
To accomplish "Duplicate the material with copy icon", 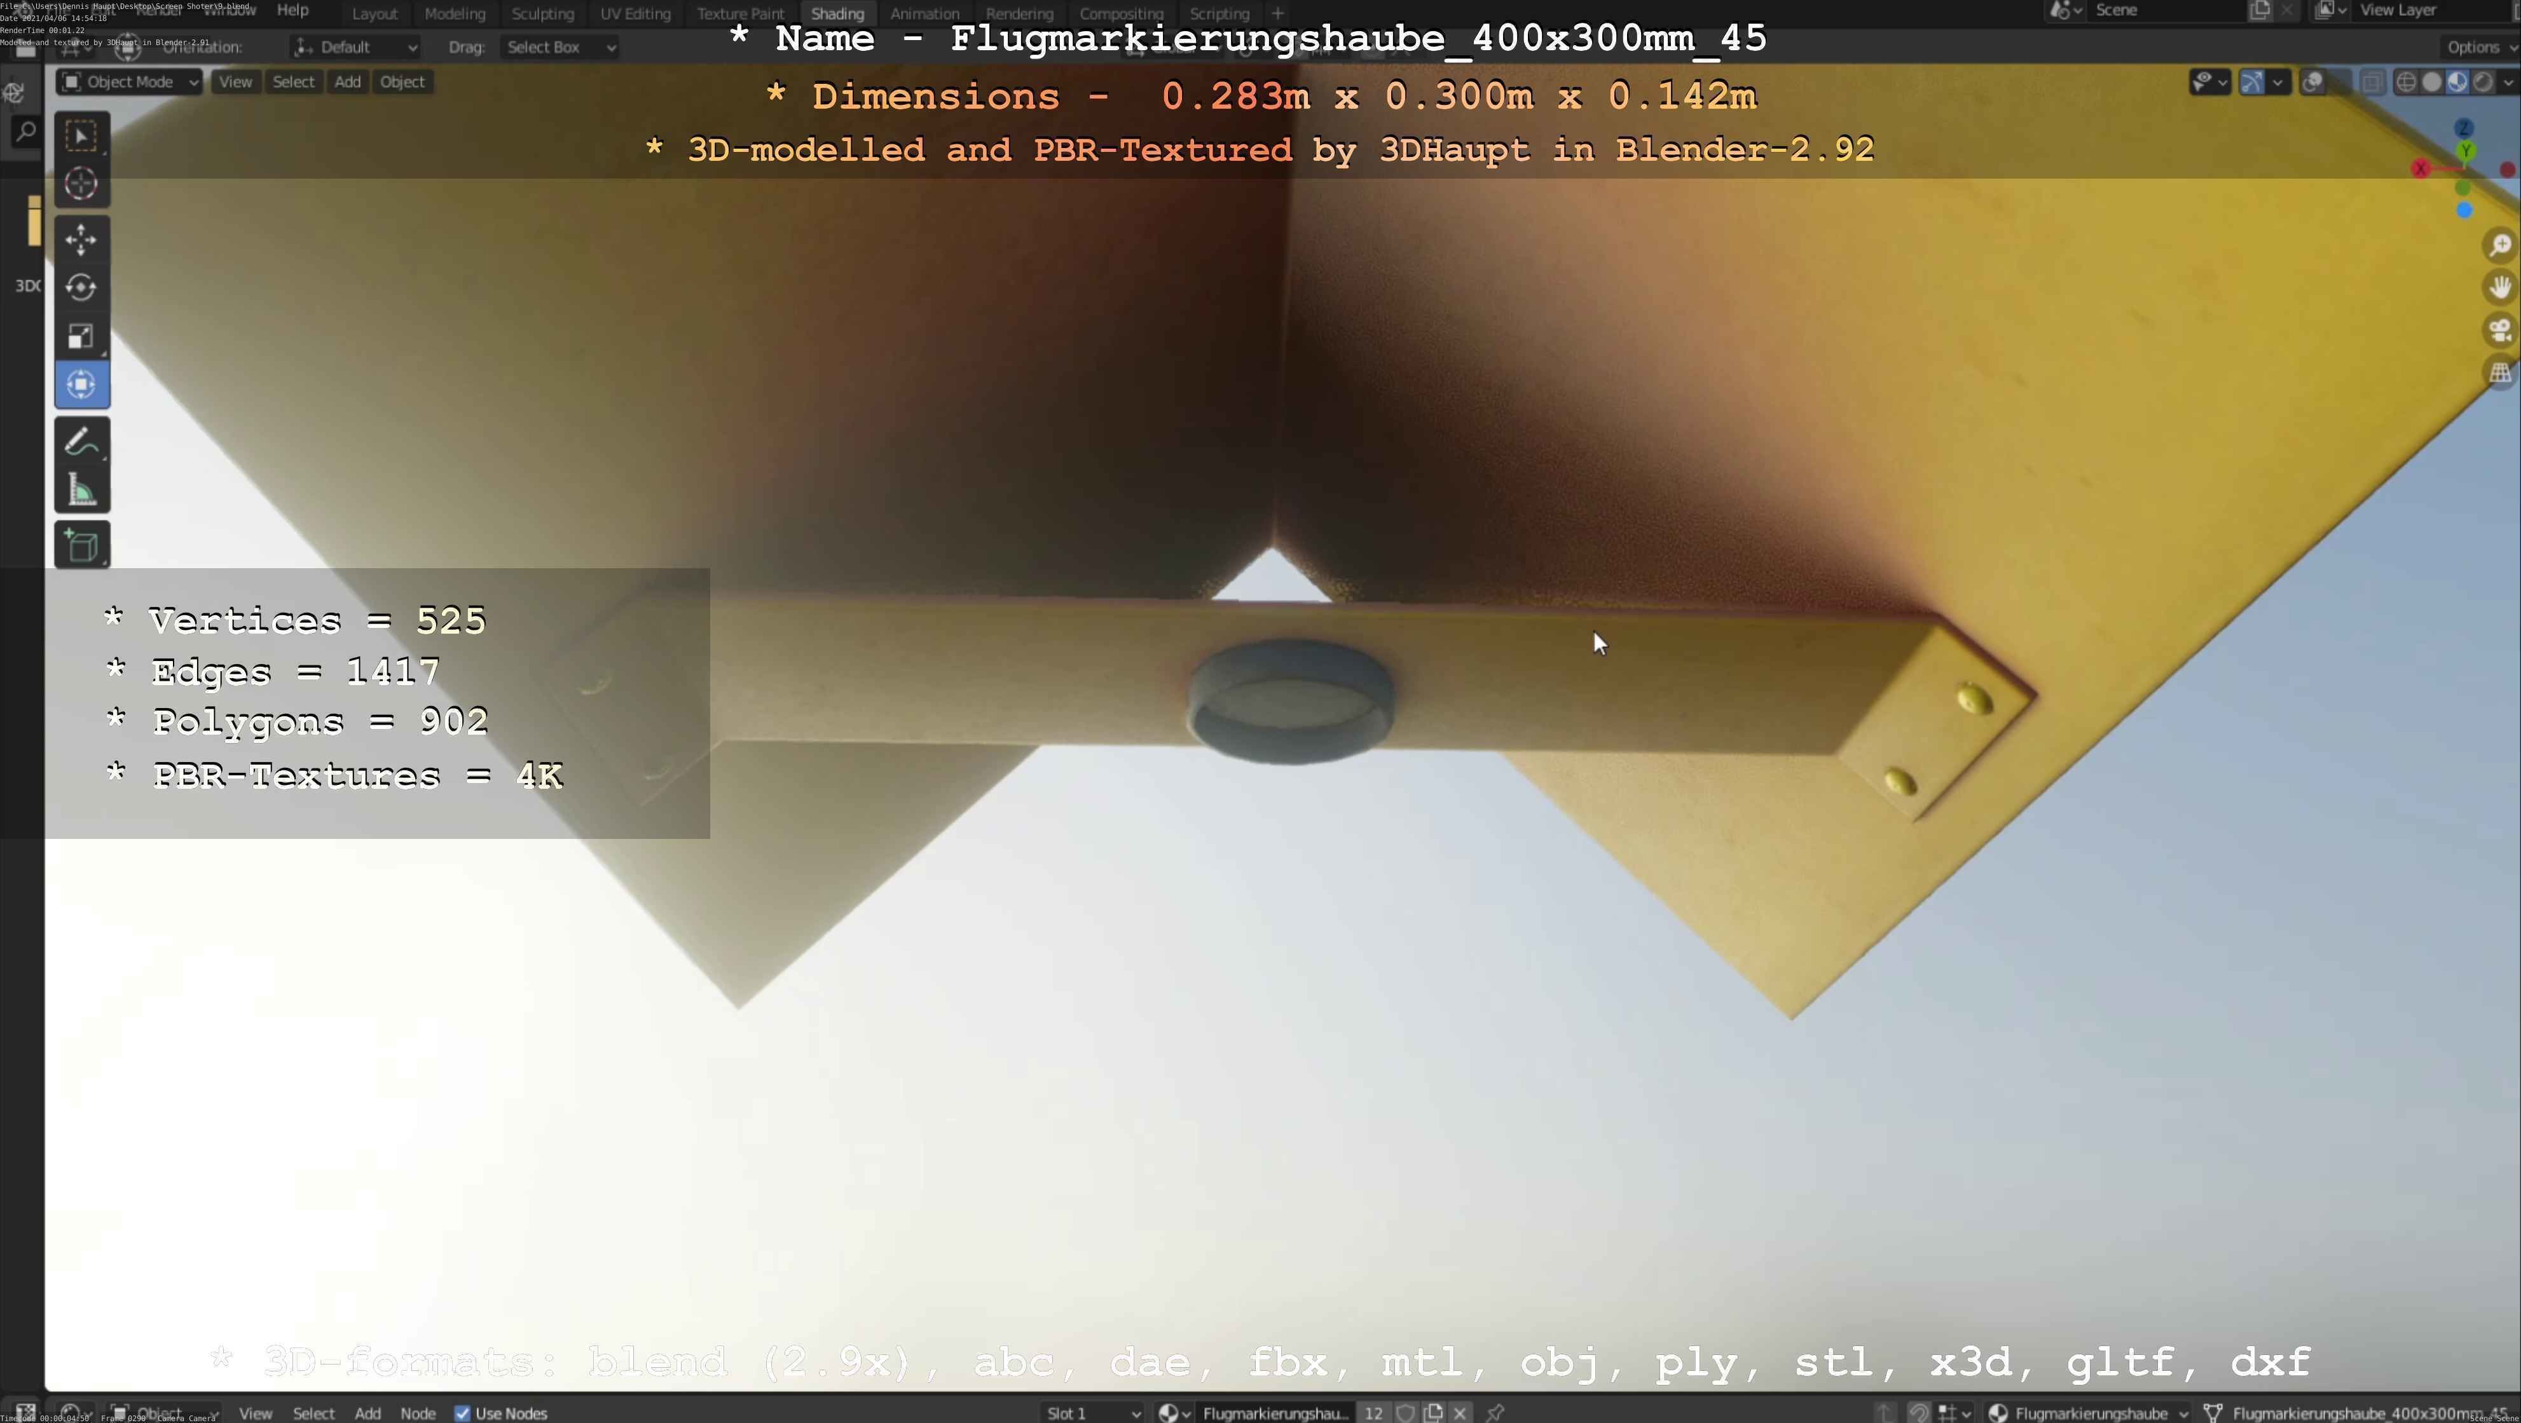I will pyautogui.click(x=1434, y=1412).
